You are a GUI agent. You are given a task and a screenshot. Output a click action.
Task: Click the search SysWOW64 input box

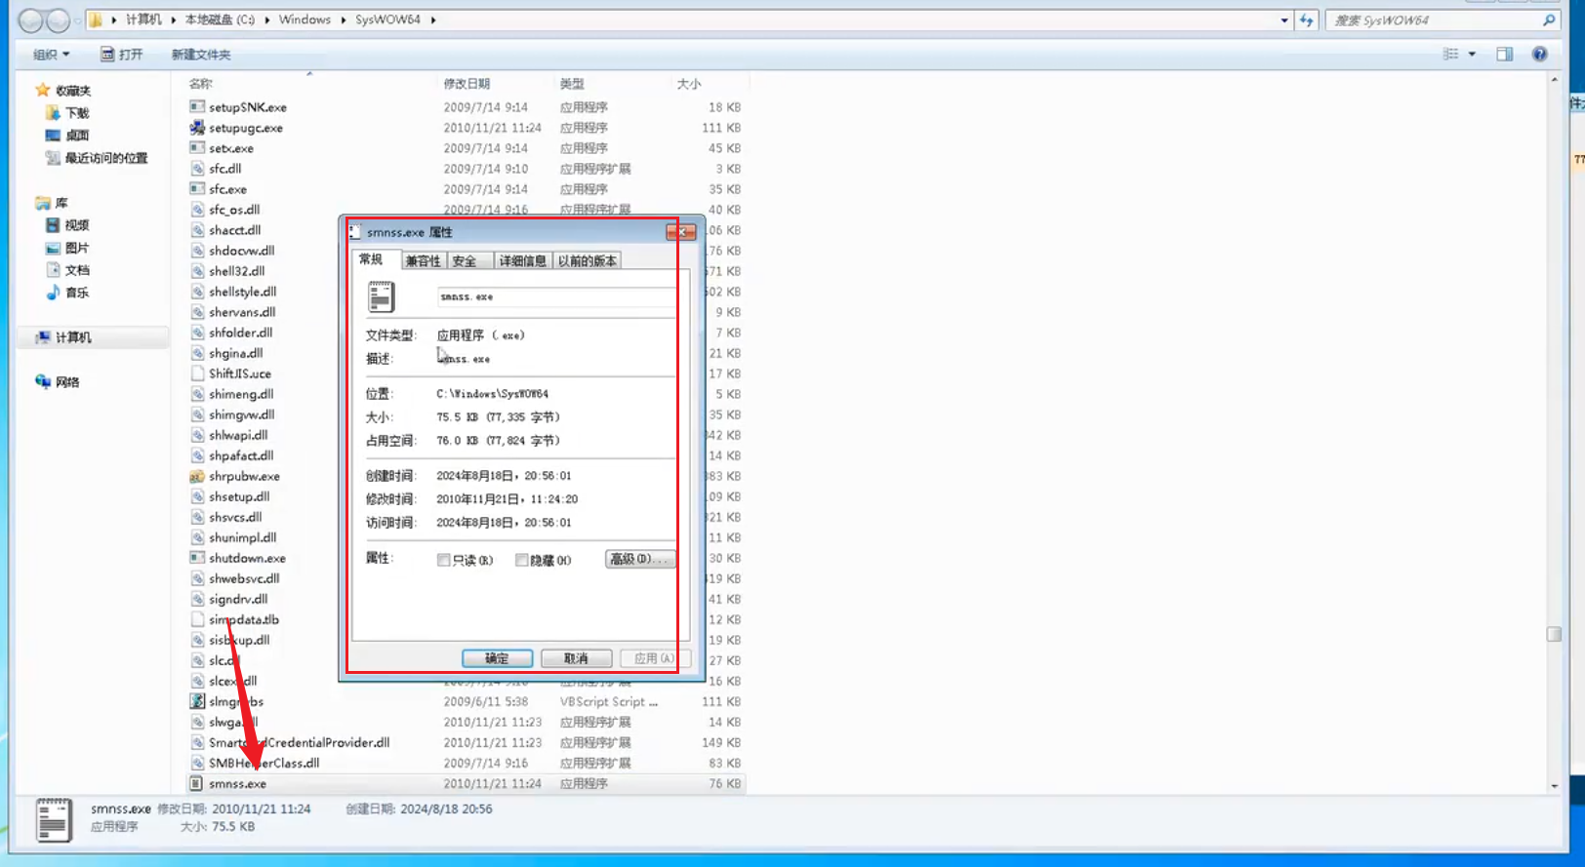click(1432, 20)
